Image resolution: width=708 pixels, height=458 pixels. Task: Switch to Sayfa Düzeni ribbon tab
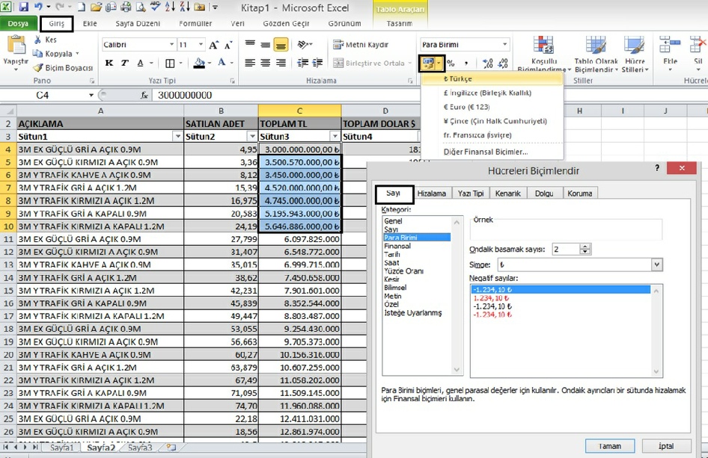click(138, 23)
